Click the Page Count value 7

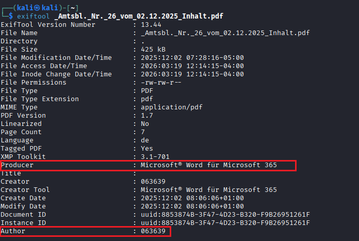[x=143, y=132]
